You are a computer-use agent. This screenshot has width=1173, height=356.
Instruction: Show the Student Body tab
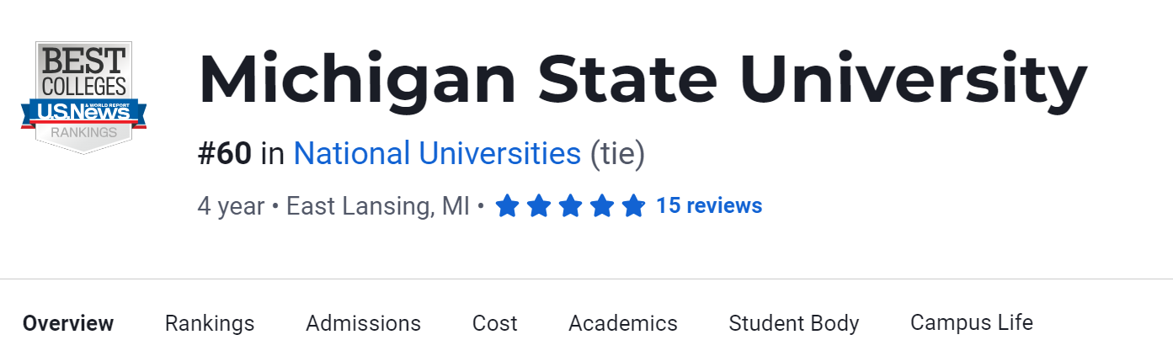pos(794,323)
